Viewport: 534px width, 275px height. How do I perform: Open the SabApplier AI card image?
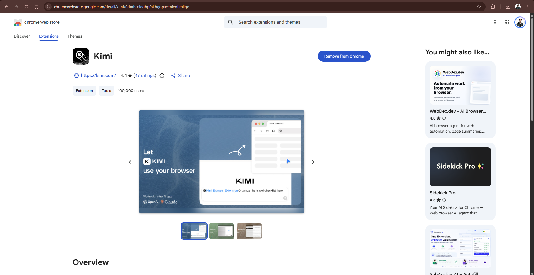point(460,249)
